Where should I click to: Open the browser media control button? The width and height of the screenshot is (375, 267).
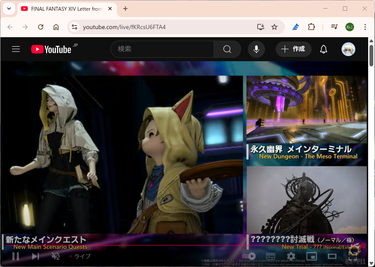pyautogui.click(x=334, y=27)
